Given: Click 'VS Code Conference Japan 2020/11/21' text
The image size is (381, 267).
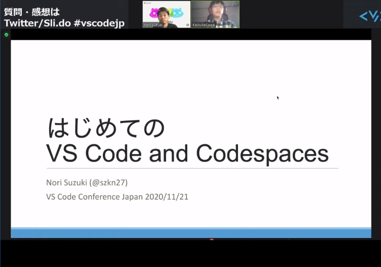Looking at the screenshot, I should tap(117, 196).
